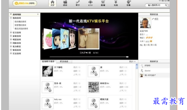Click the pencil edit icon beside the avatar

click(153, 19)
